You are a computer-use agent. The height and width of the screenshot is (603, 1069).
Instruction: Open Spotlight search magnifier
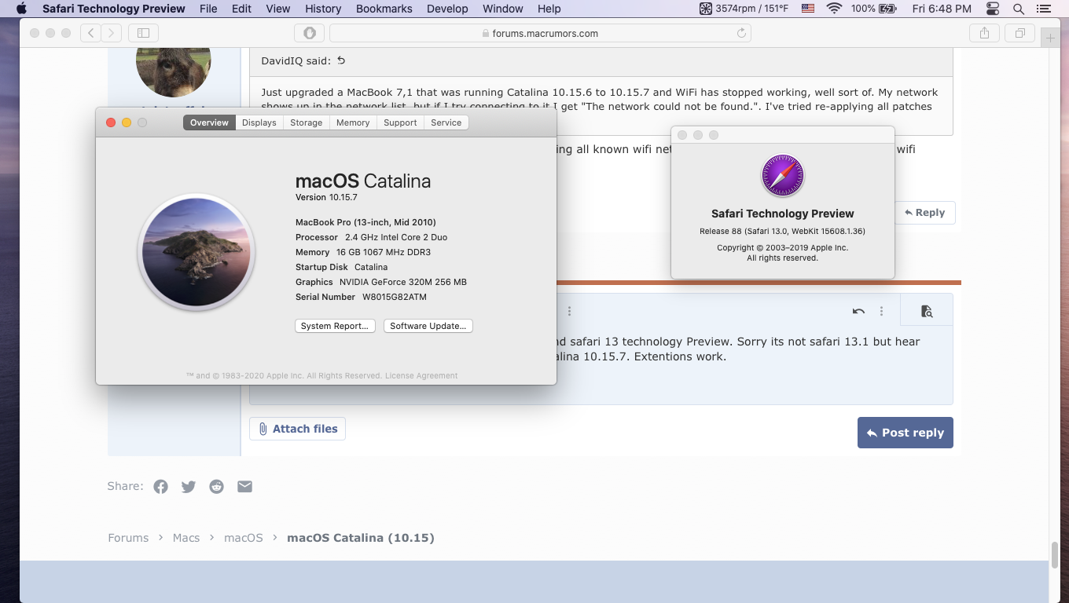coord(1019,9)
